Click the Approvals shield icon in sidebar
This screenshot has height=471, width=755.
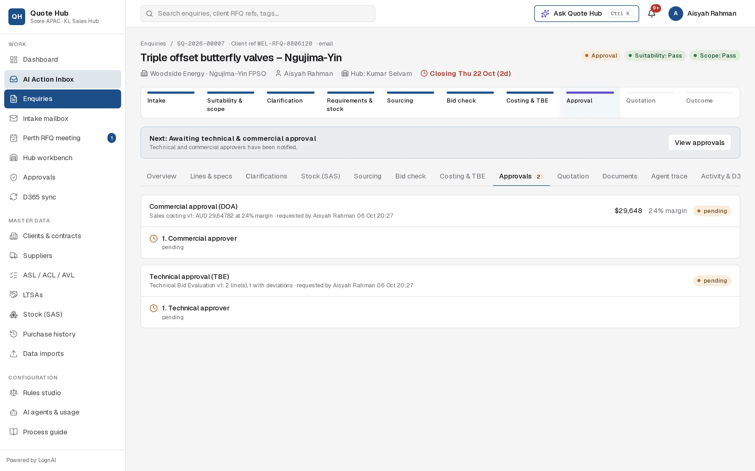[x=14, y=177]
